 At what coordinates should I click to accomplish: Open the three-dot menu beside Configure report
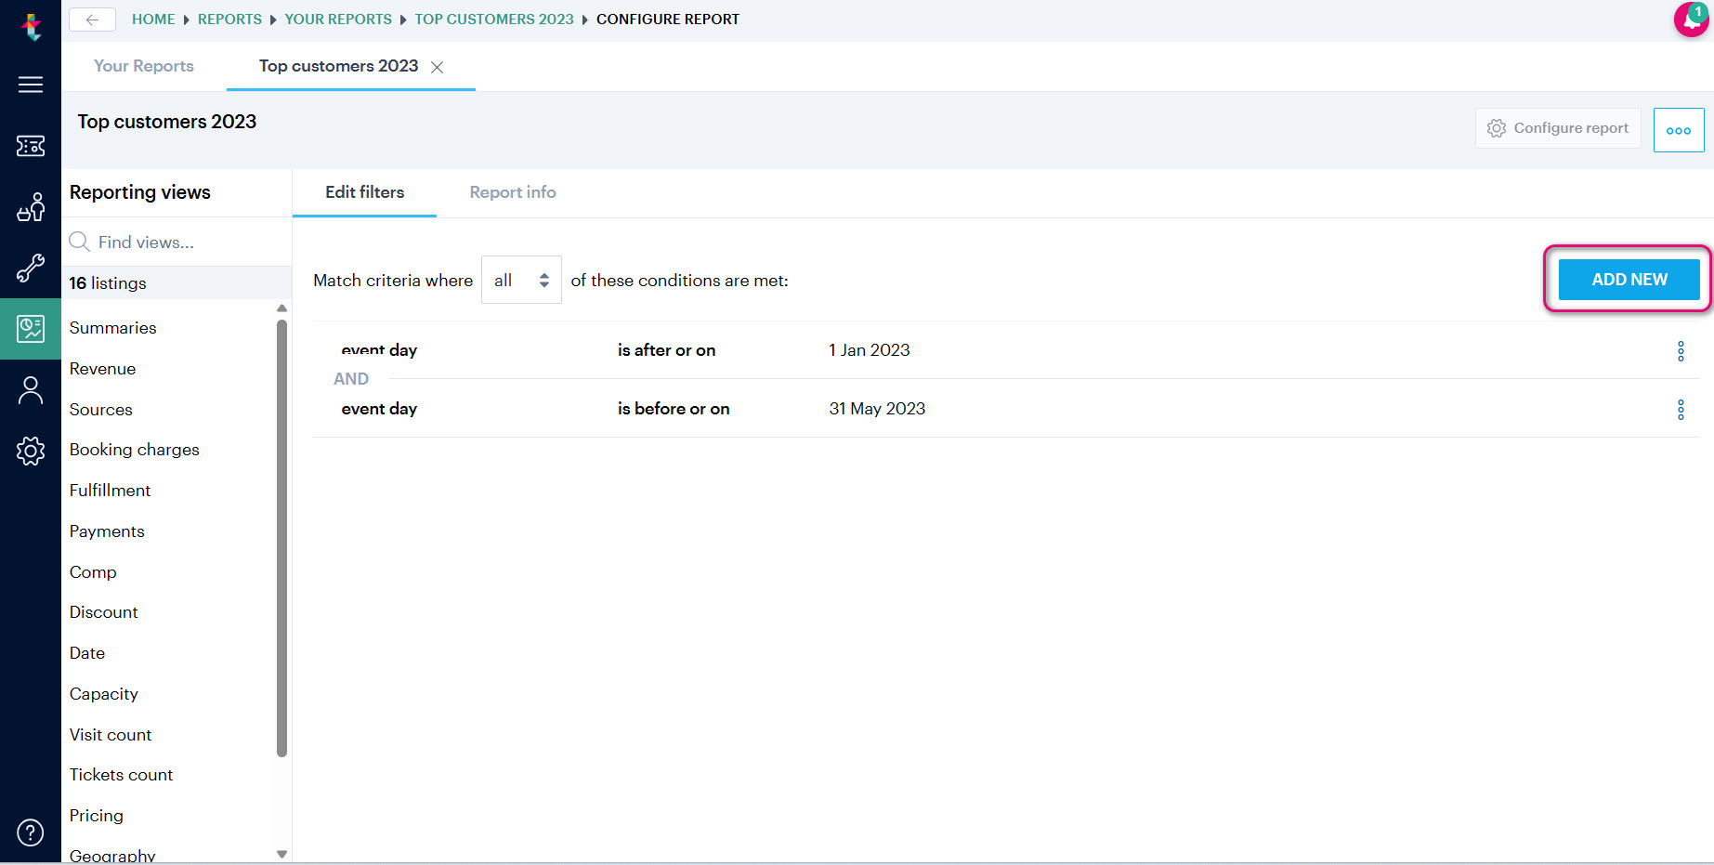(1678, 130)
